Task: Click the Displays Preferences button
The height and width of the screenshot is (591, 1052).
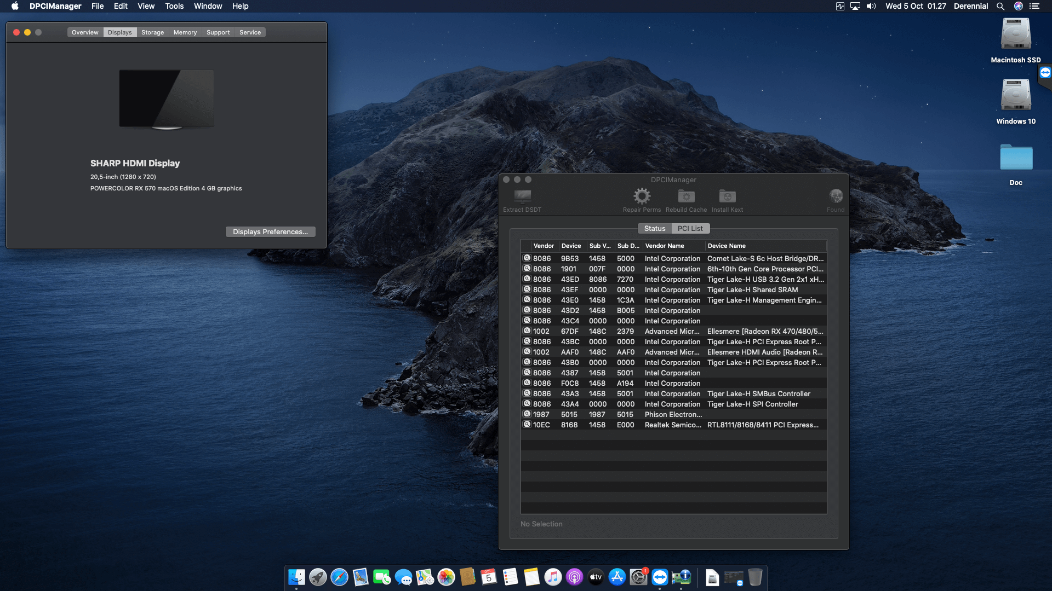Action: [x=270, y=231]
